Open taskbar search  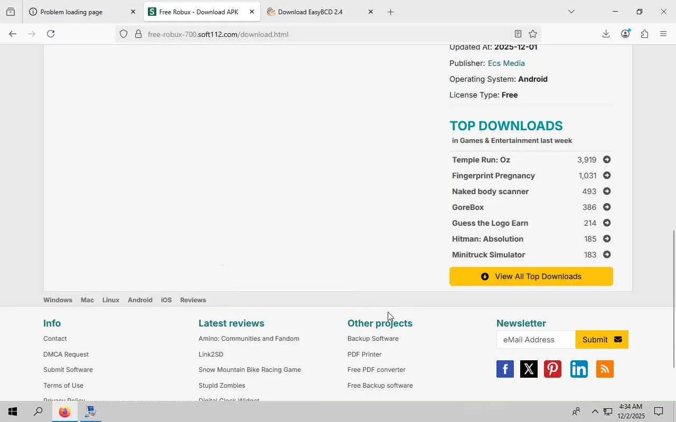tap(38, 411)
